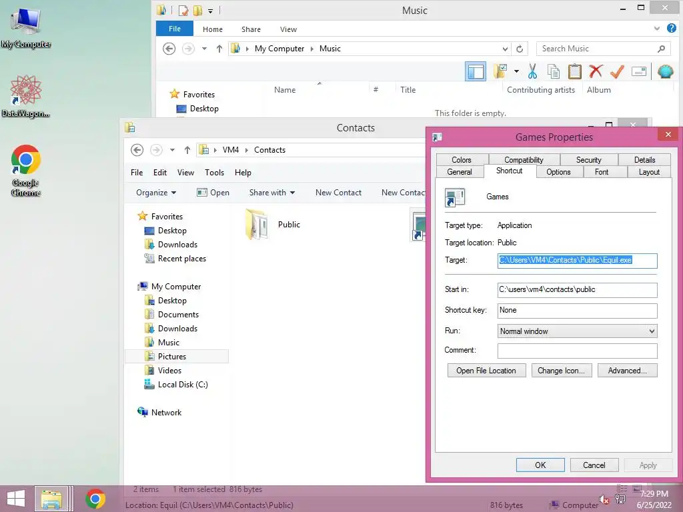Switch to Font tab in Games Properties
Image resolution: width=683 pixels, height=512 pixels.
602,172
